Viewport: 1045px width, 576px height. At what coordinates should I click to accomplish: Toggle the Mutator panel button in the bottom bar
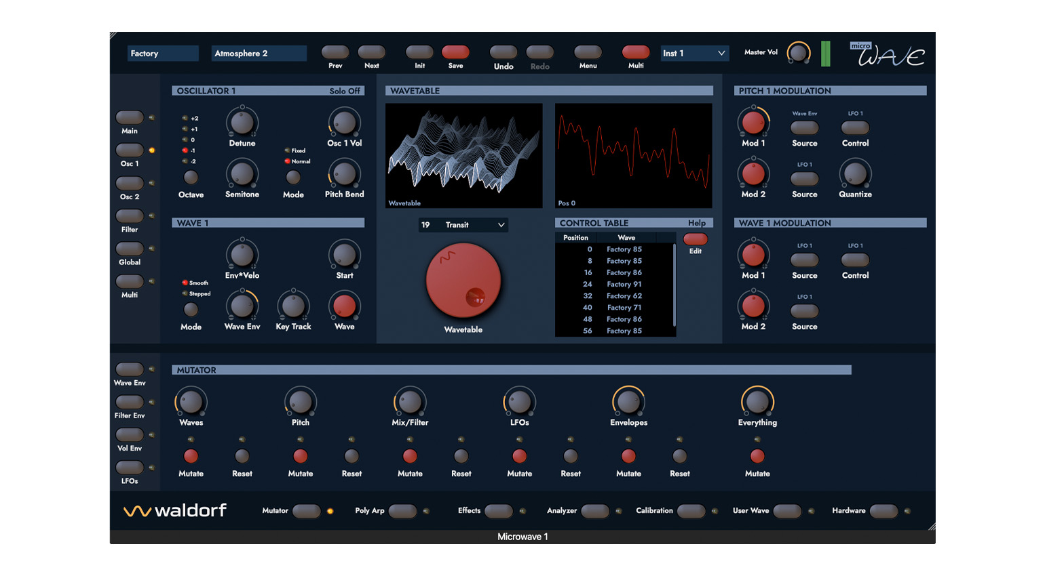[306, 511]
